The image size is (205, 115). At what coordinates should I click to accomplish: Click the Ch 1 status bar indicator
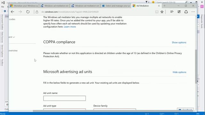pos(176,114)
